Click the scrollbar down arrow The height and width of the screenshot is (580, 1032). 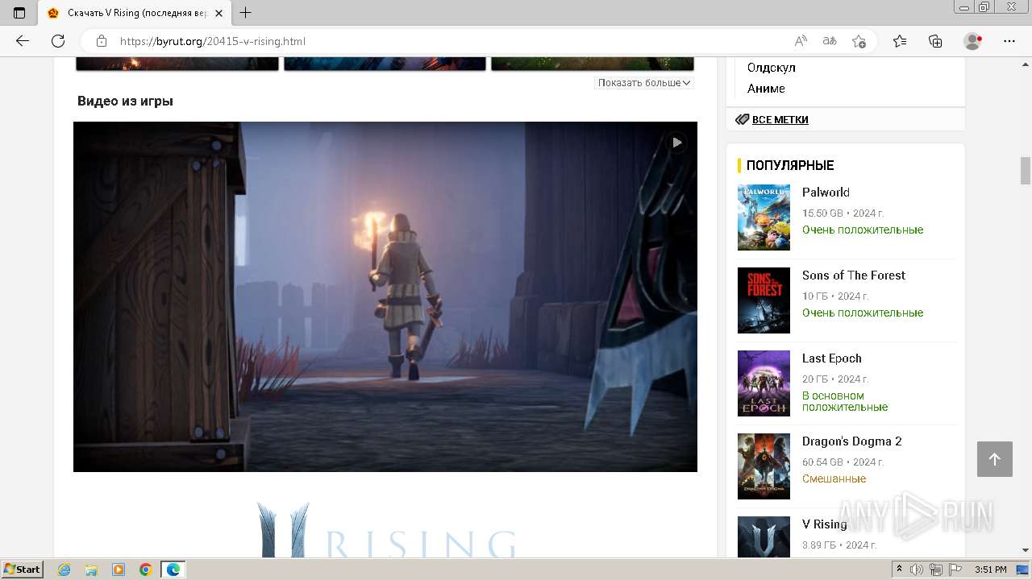coord(1026,550)
